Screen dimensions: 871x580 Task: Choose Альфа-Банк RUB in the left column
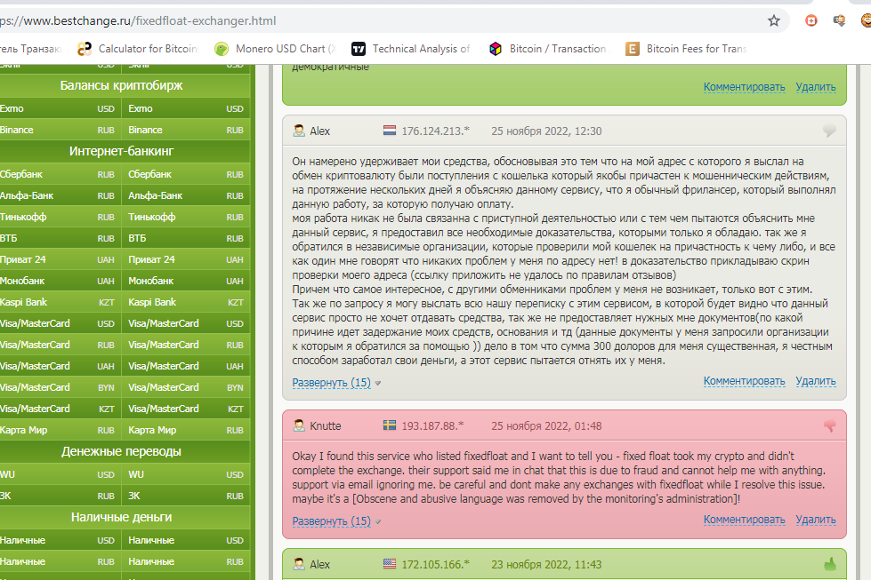pyautogui.click(x=60, y=195)
